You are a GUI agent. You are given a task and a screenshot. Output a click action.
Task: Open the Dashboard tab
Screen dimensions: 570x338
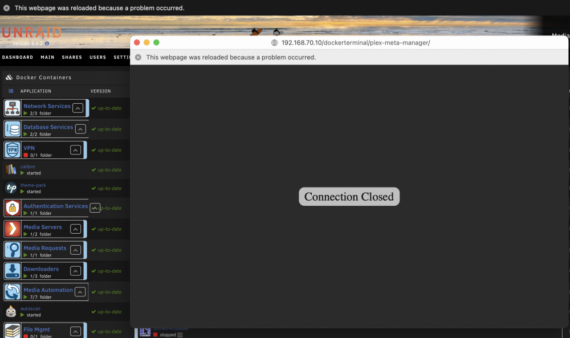[18, 58]
